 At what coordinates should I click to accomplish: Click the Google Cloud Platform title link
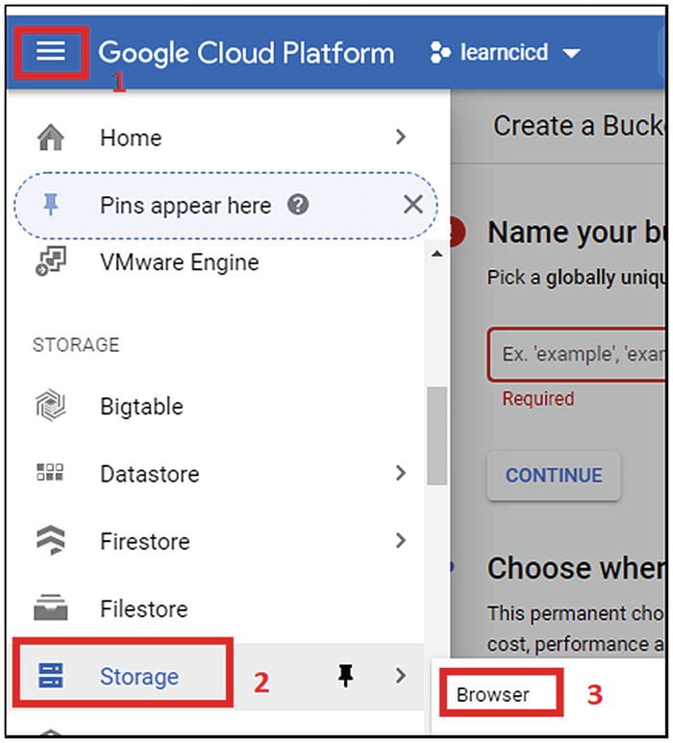pyautogui.click(x=246, y=53)
